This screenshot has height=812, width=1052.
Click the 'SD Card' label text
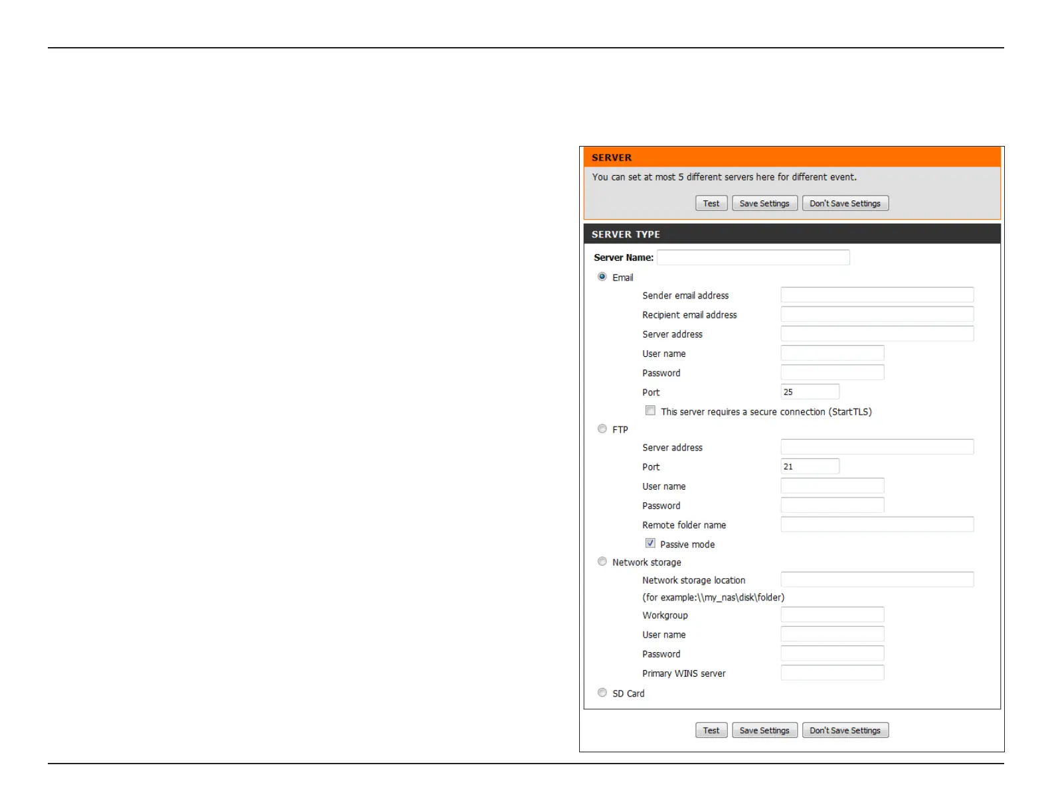click(x=628, y=694)
